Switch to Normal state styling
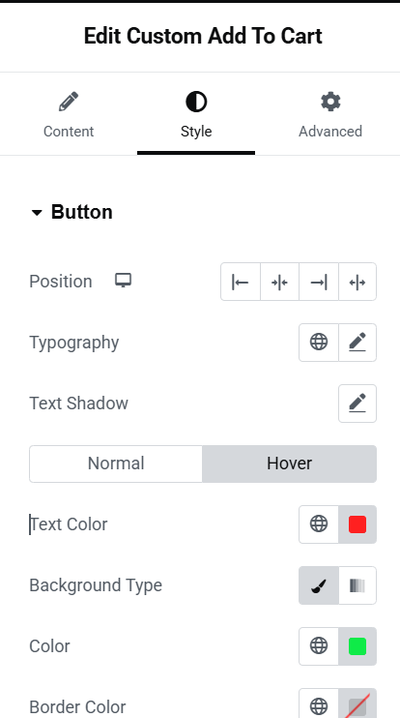This screenshot has width=400, height=718. click(116, 464)
